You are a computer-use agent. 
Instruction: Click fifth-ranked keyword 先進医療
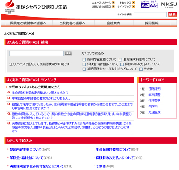pos(154,112)
